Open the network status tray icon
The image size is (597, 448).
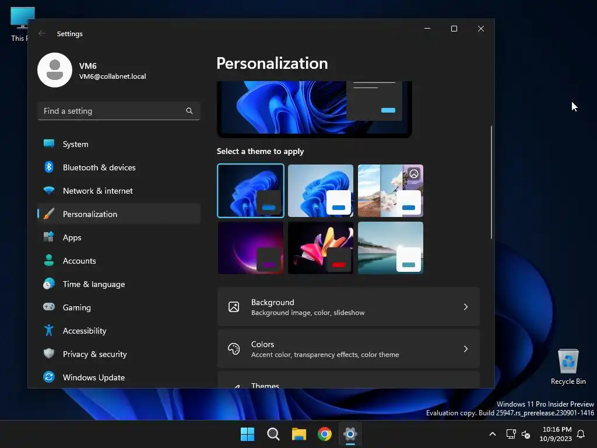511,434
